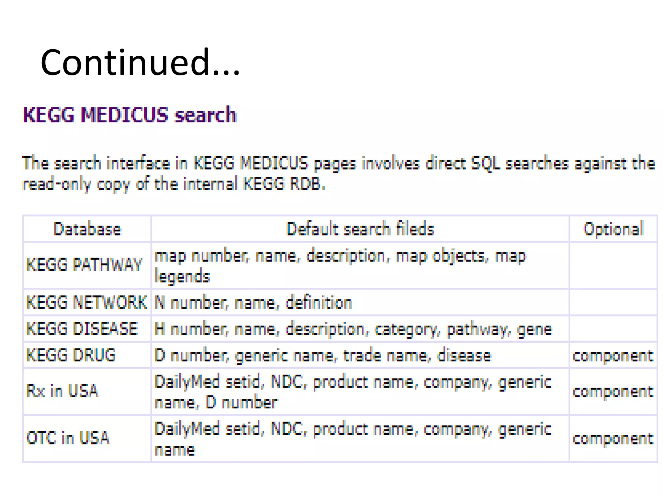Image resolution: width=663 pixels, height=497 pixels.
Task: Click the intro paragraph about SQL searches
Action: tap(339, 173)
